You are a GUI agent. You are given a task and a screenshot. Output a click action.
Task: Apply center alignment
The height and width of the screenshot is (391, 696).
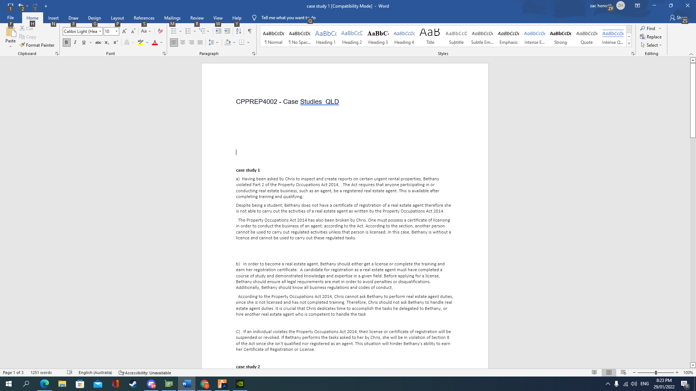183,42
